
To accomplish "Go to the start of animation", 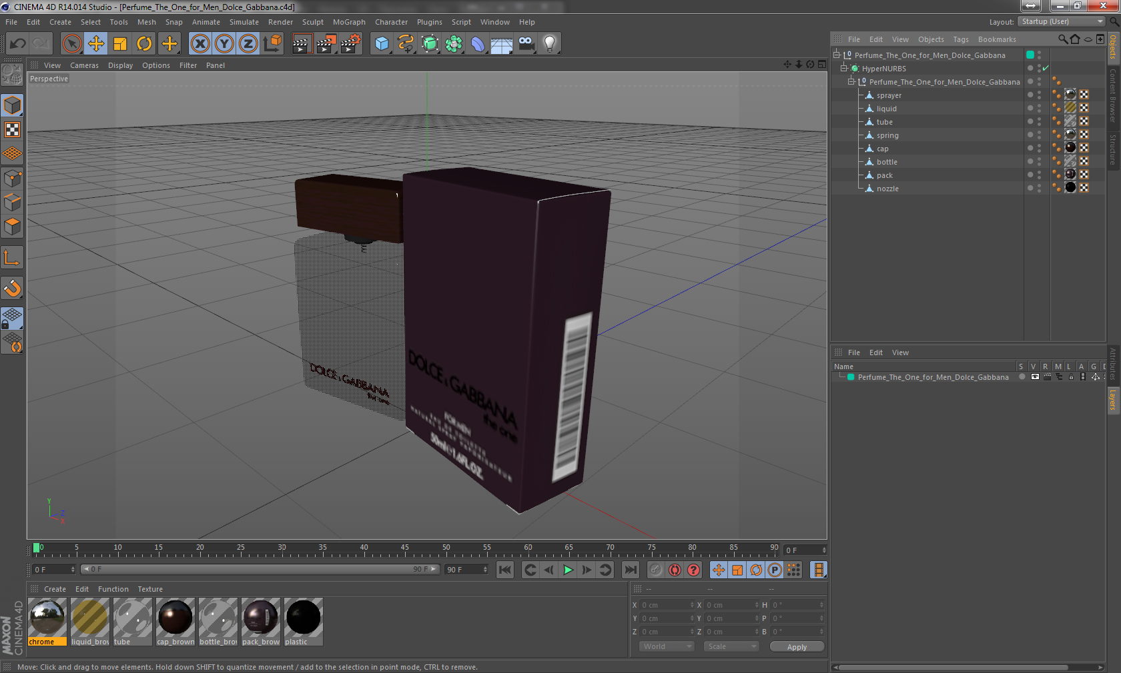I will pyautogui.click(x=505, y=570).
